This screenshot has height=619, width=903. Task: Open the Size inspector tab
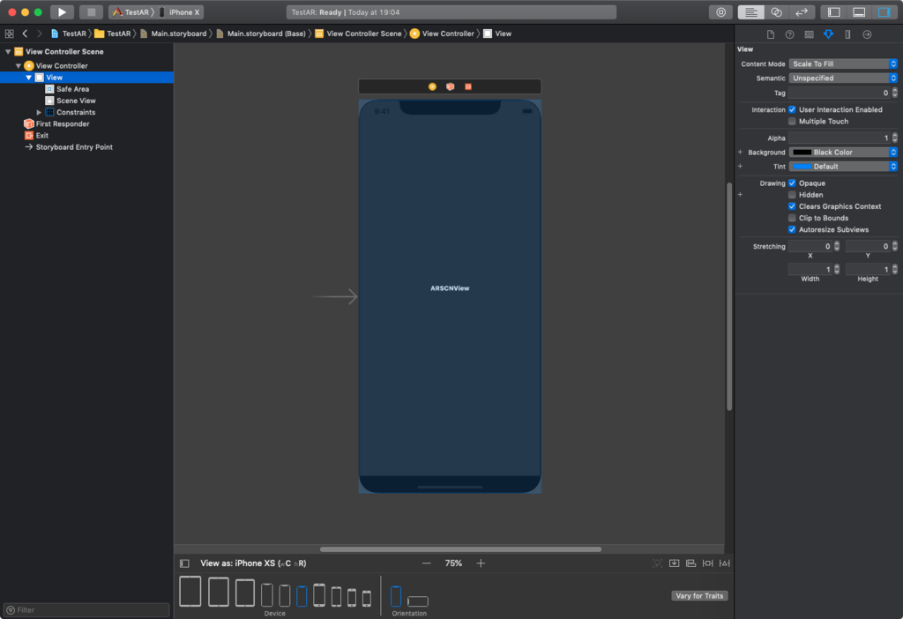[x=847, y=34]
